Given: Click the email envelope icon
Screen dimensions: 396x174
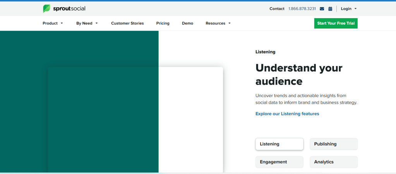Looking at the screenshot, I should 322,9.
